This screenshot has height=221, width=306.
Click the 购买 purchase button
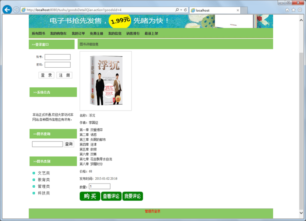tap(89, 196)
